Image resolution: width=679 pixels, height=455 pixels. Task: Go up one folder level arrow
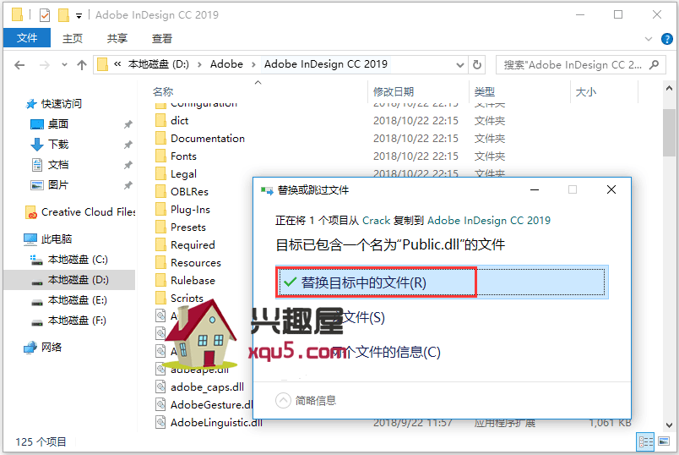(x=81, y=65)
